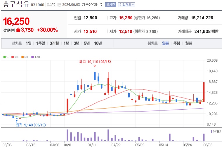Click the 06/03 large red candlestick
This screenshot has width=222, height=149.
click(x=204, y=92)
